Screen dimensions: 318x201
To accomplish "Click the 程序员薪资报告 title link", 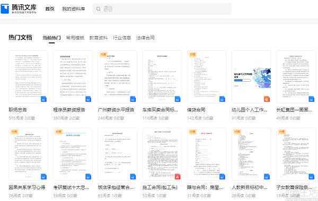I will click(x=69, y=110).
